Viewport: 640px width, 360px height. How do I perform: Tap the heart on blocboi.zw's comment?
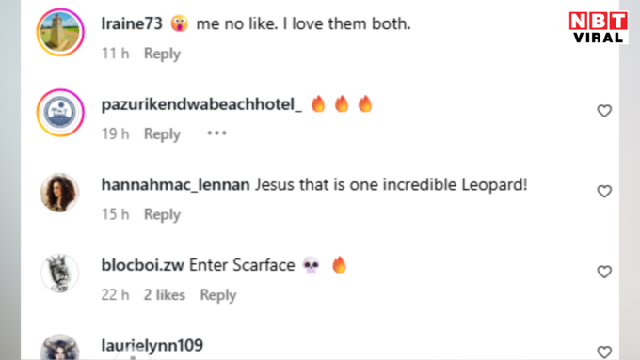[x=604, y=272]
